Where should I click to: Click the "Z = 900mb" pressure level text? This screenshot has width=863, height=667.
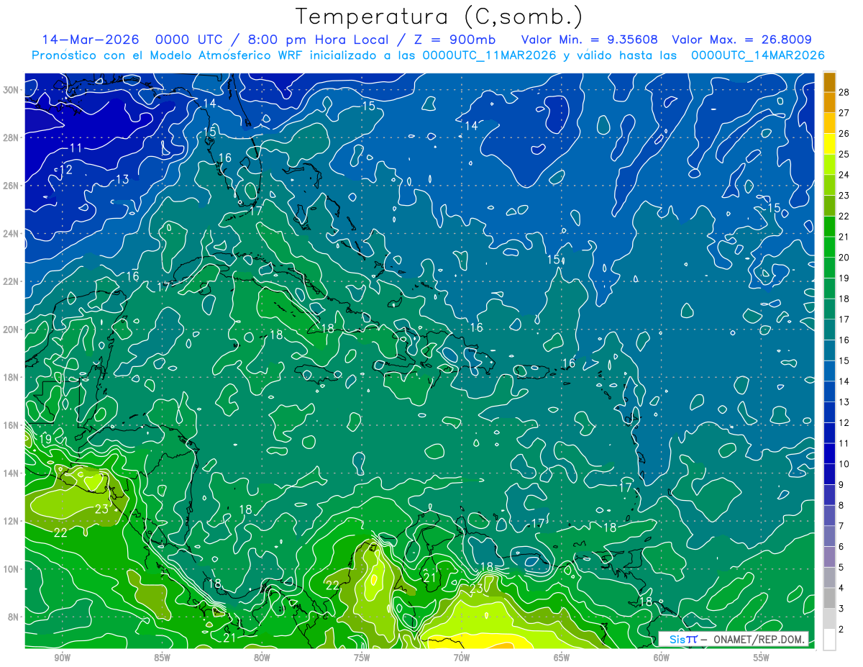coord(455,40)
